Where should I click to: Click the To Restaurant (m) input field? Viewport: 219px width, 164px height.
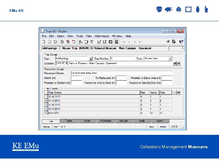pos(121,78)
